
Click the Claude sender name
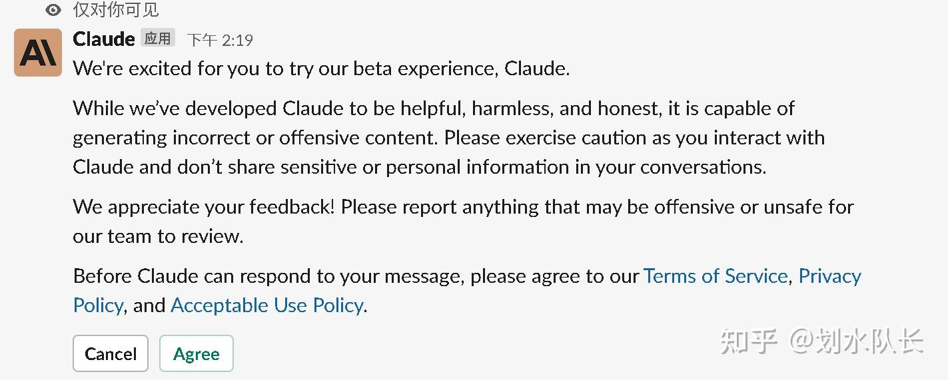point(103,39)
